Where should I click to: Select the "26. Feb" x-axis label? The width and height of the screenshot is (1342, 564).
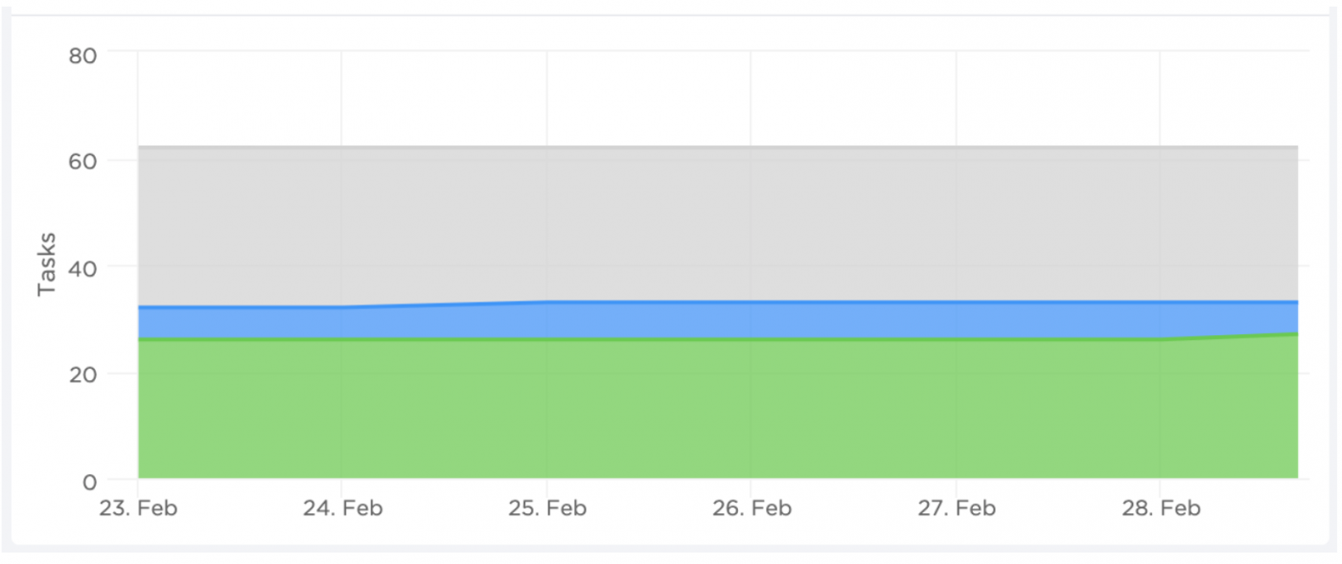pyautogui.click(x=751, y=508)
